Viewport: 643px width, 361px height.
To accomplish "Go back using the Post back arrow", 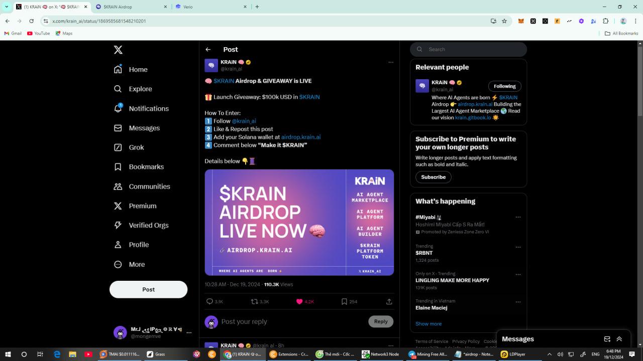I will pos(208,50).
